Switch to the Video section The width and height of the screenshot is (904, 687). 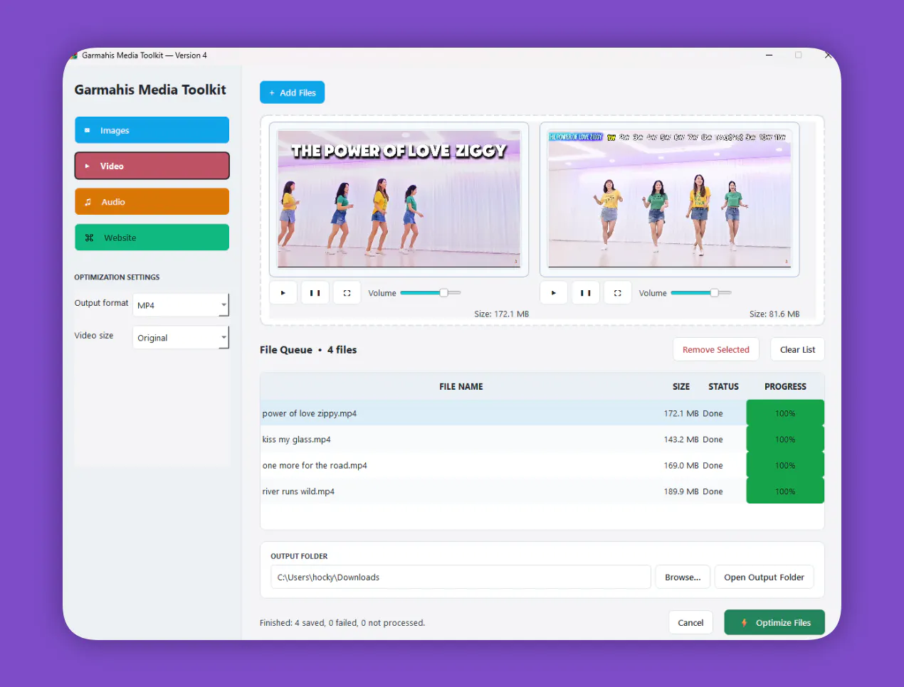[x=152, y=166]
